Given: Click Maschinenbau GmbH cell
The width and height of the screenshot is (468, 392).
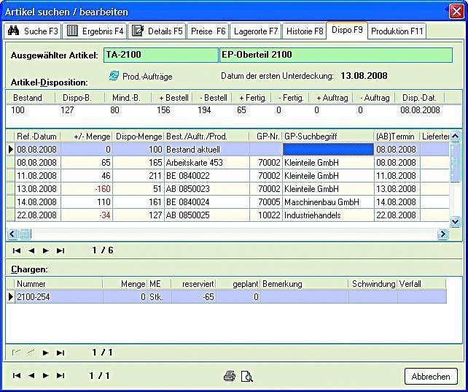Looking at the screenshot, I should 328,202.
